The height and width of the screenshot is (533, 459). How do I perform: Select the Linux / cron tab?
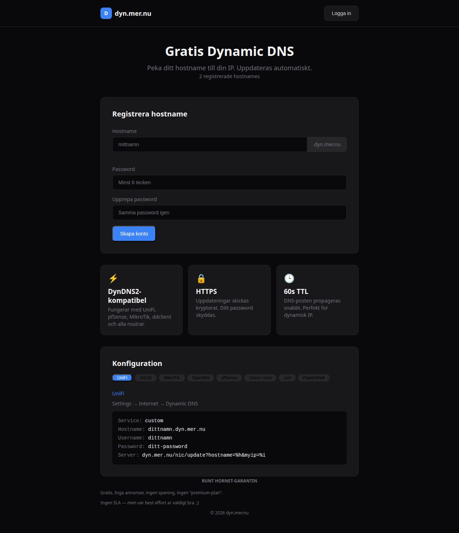(260, 378)
